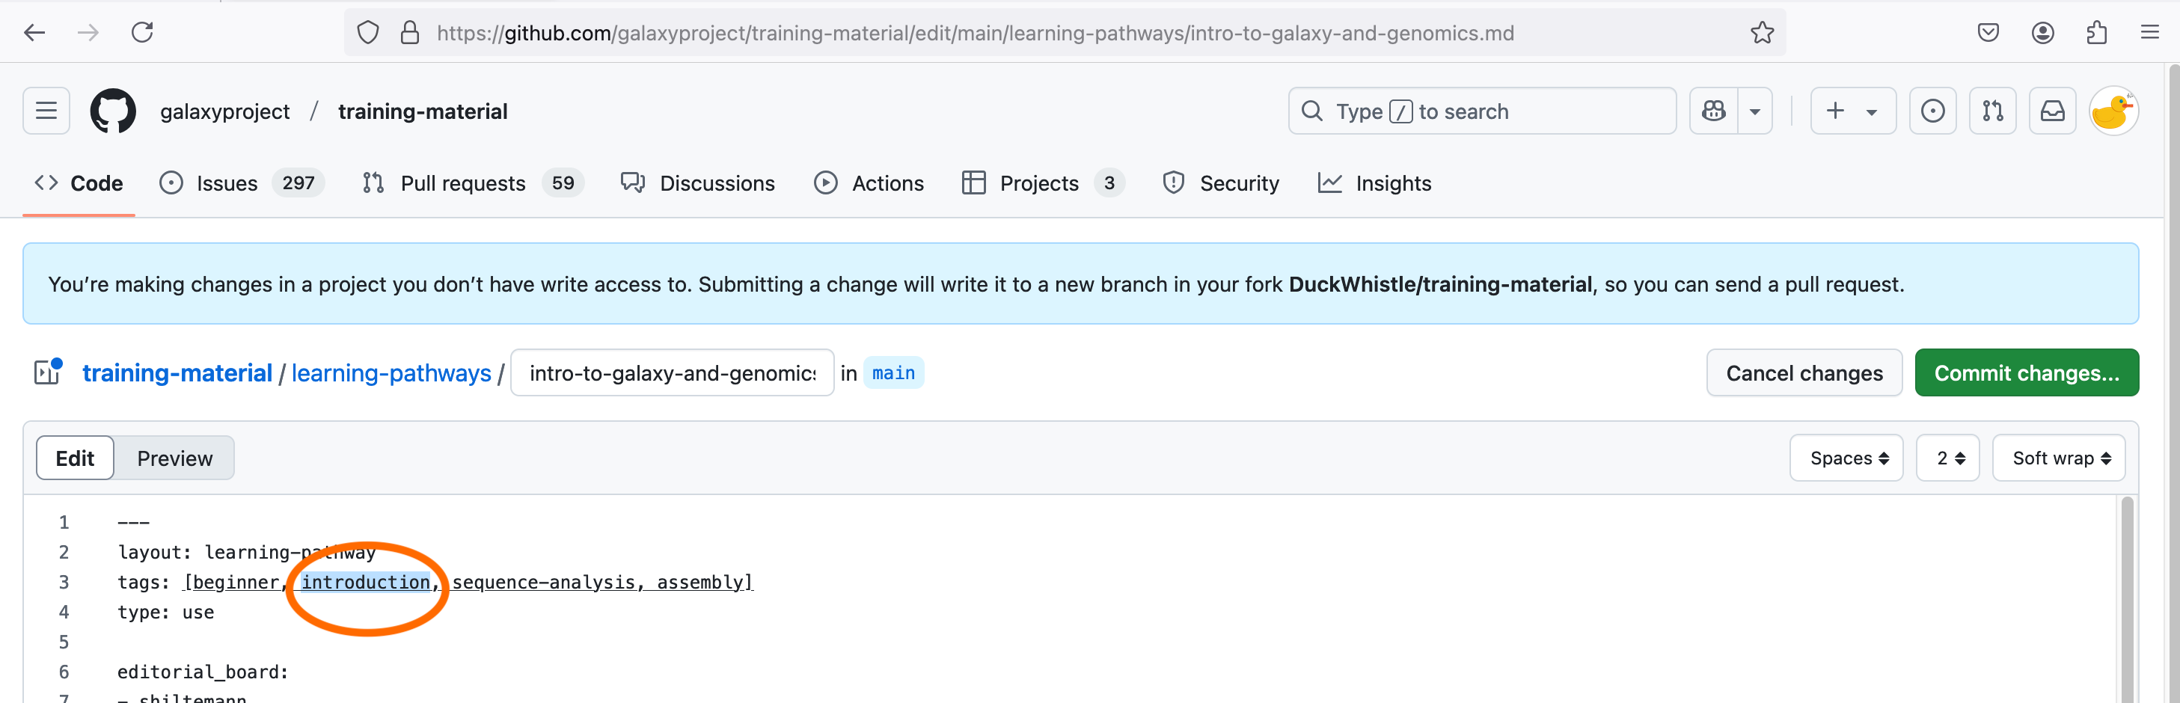Bookmark this page with the star
Image resolution: width=2180 pixels, height=703 pixels.
click(x=1762, y=33)
